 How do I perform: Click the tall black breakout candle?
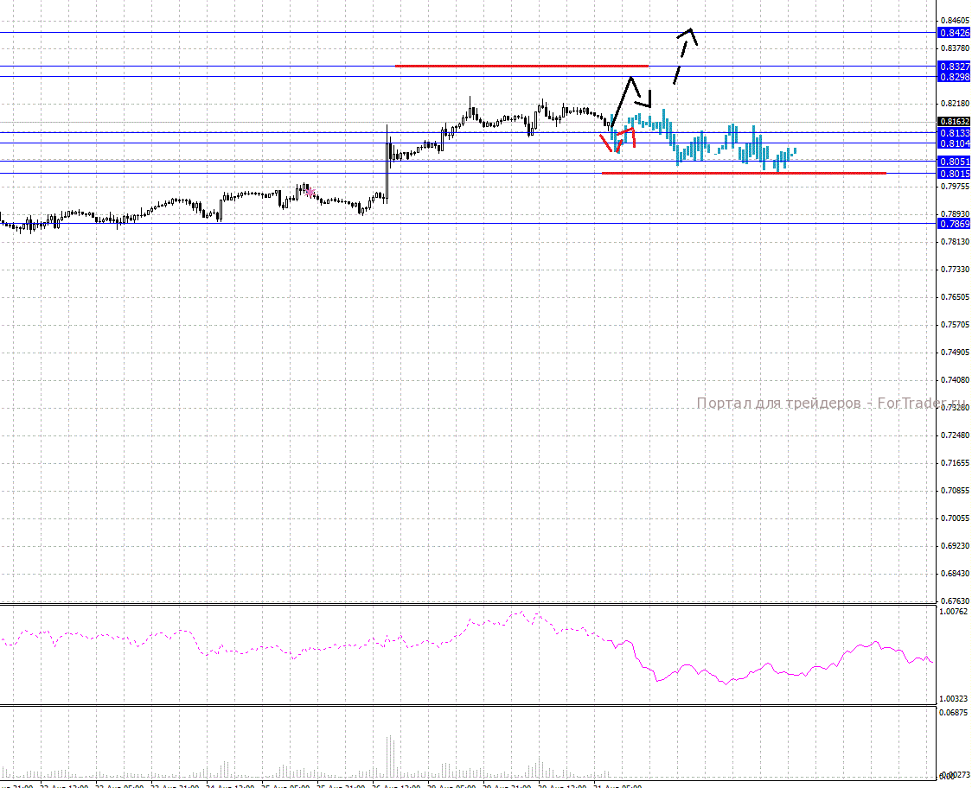point(387,164)
